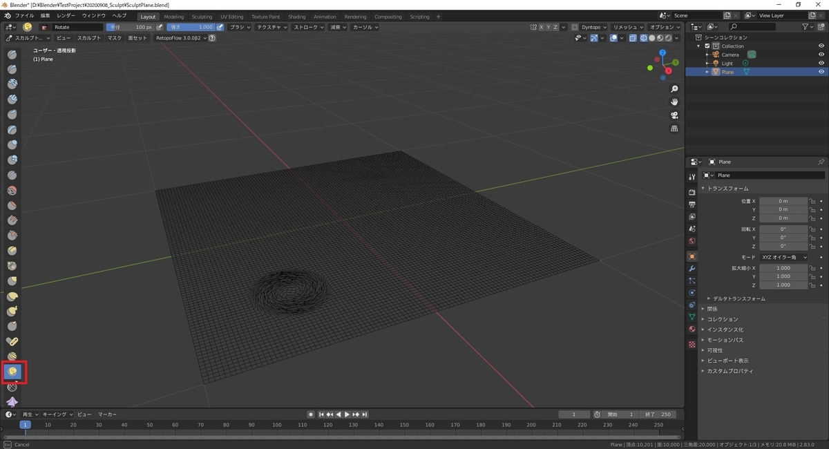Open the Object Constraints tab
829x449 pixels.
[692, 305]
